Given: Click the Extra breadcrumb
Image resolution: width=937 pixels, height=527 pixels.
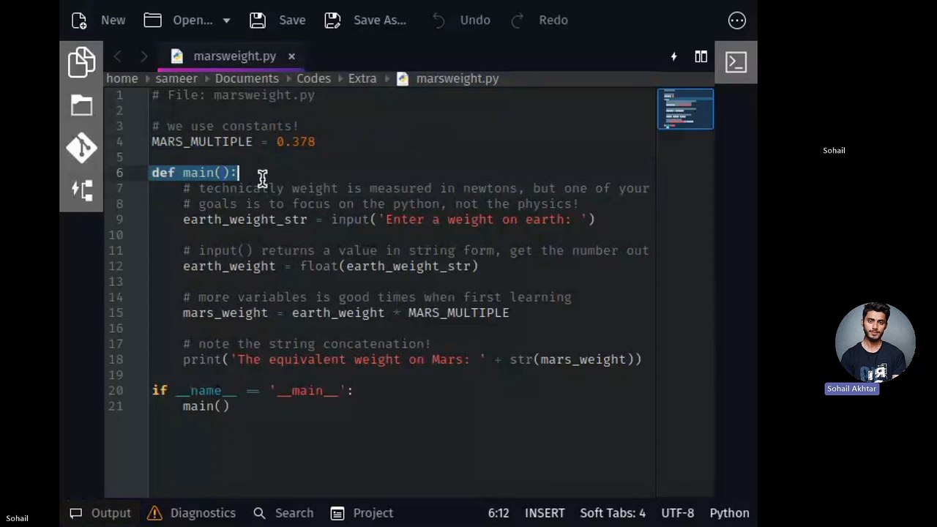Looking at the screenshot, I should click(x=362, y=78).
